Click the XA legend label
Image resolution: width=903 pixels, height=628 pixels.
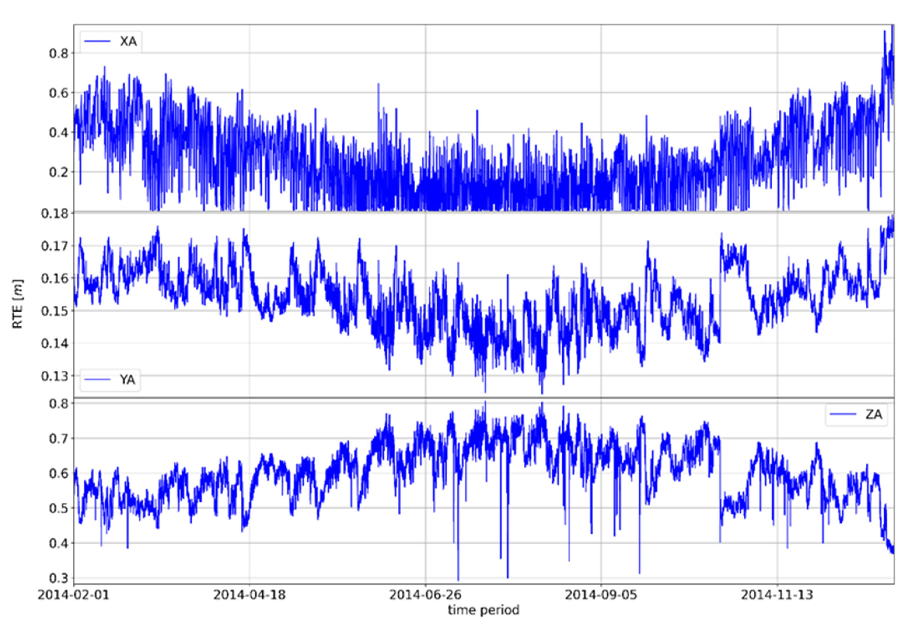[128, 41]
